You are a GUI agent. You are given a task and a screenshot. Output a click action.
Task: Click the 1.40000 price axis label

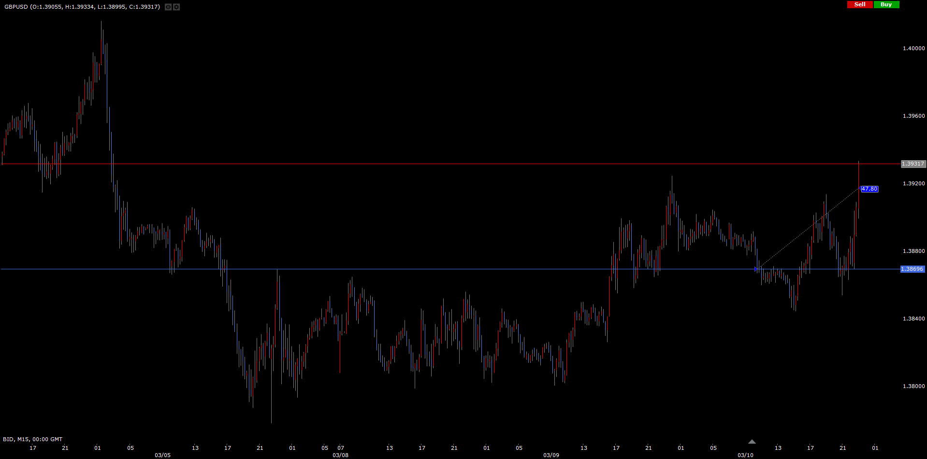click(913, 48)
